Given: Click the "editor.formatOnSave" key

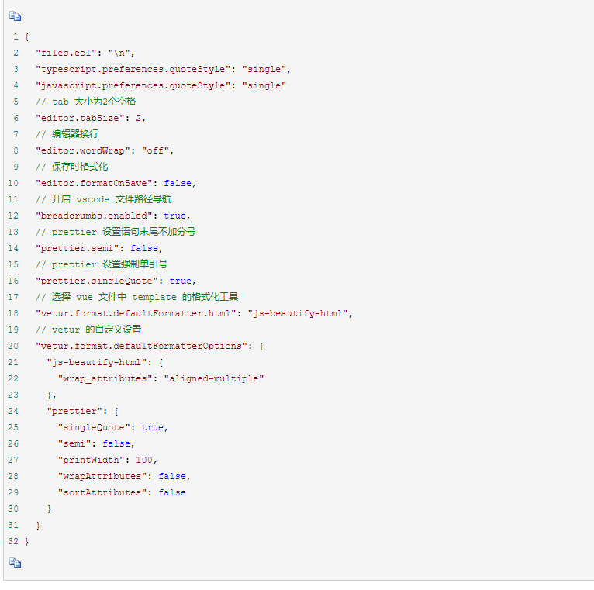Looking at the screenshot, I should click(94, 183).
